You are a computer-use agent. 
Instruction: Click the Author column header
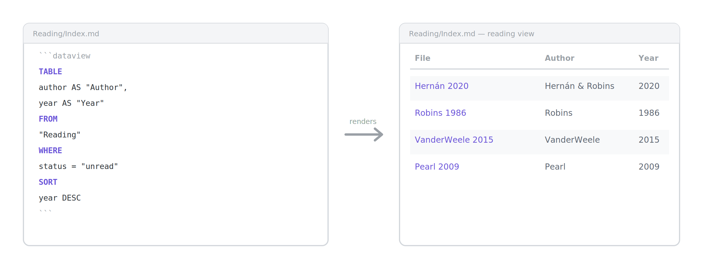(559, 58)
